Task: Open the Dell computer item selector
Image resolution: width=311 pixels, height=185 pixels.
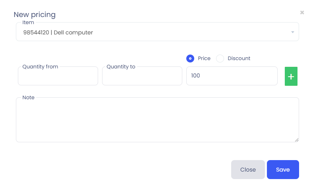Action: pyautogui.click(x=151, y=32)
